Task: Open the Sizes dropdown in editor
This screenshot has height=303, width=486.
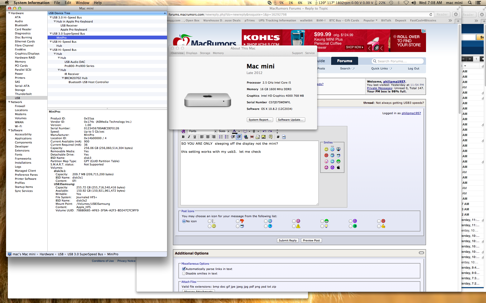Action: [x=224, y=131]
